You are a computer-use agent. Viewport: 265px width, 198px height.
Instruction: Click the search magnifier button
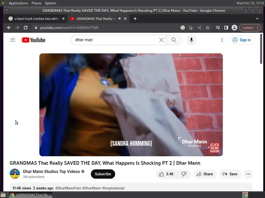tap(174, 40)
